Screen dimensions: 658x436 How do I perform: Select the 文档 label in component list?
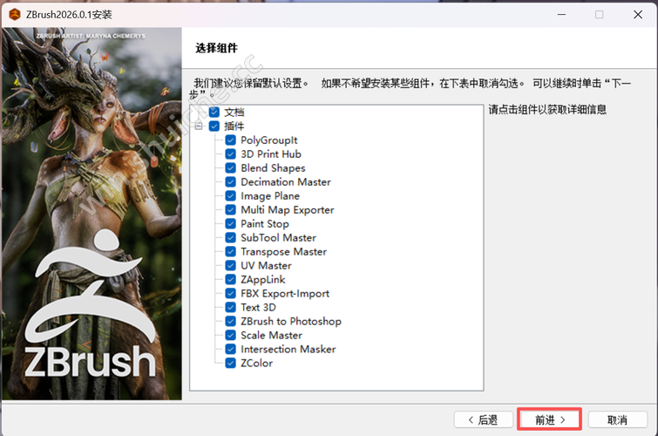(234, 112)
